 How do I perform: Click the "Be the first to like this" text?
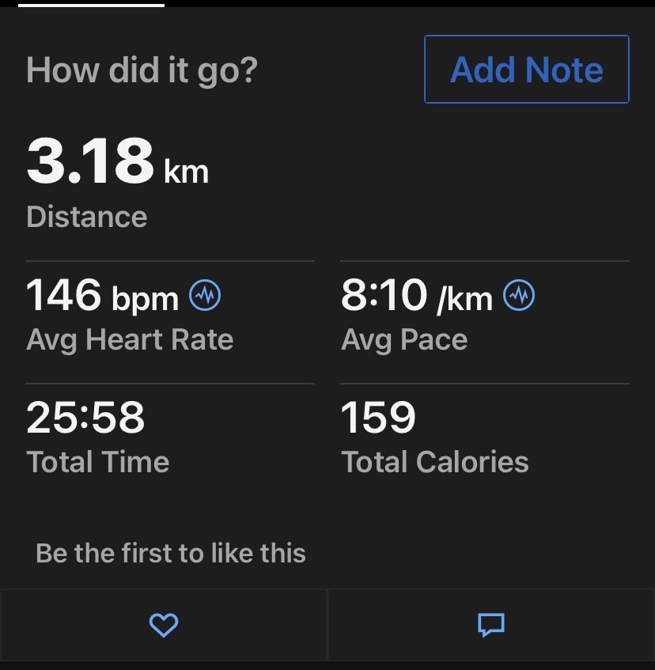(171, 553)
